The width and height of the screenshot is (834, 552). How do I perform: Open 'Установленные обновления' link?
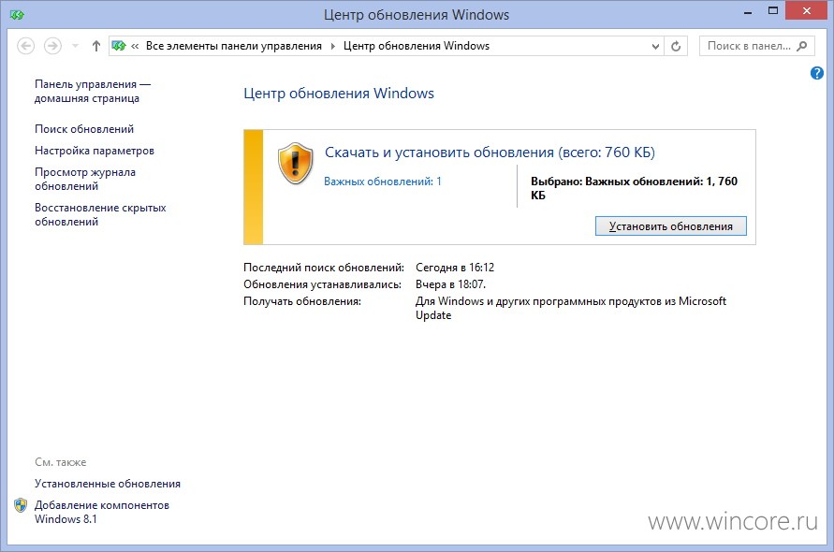click(108, 484)
